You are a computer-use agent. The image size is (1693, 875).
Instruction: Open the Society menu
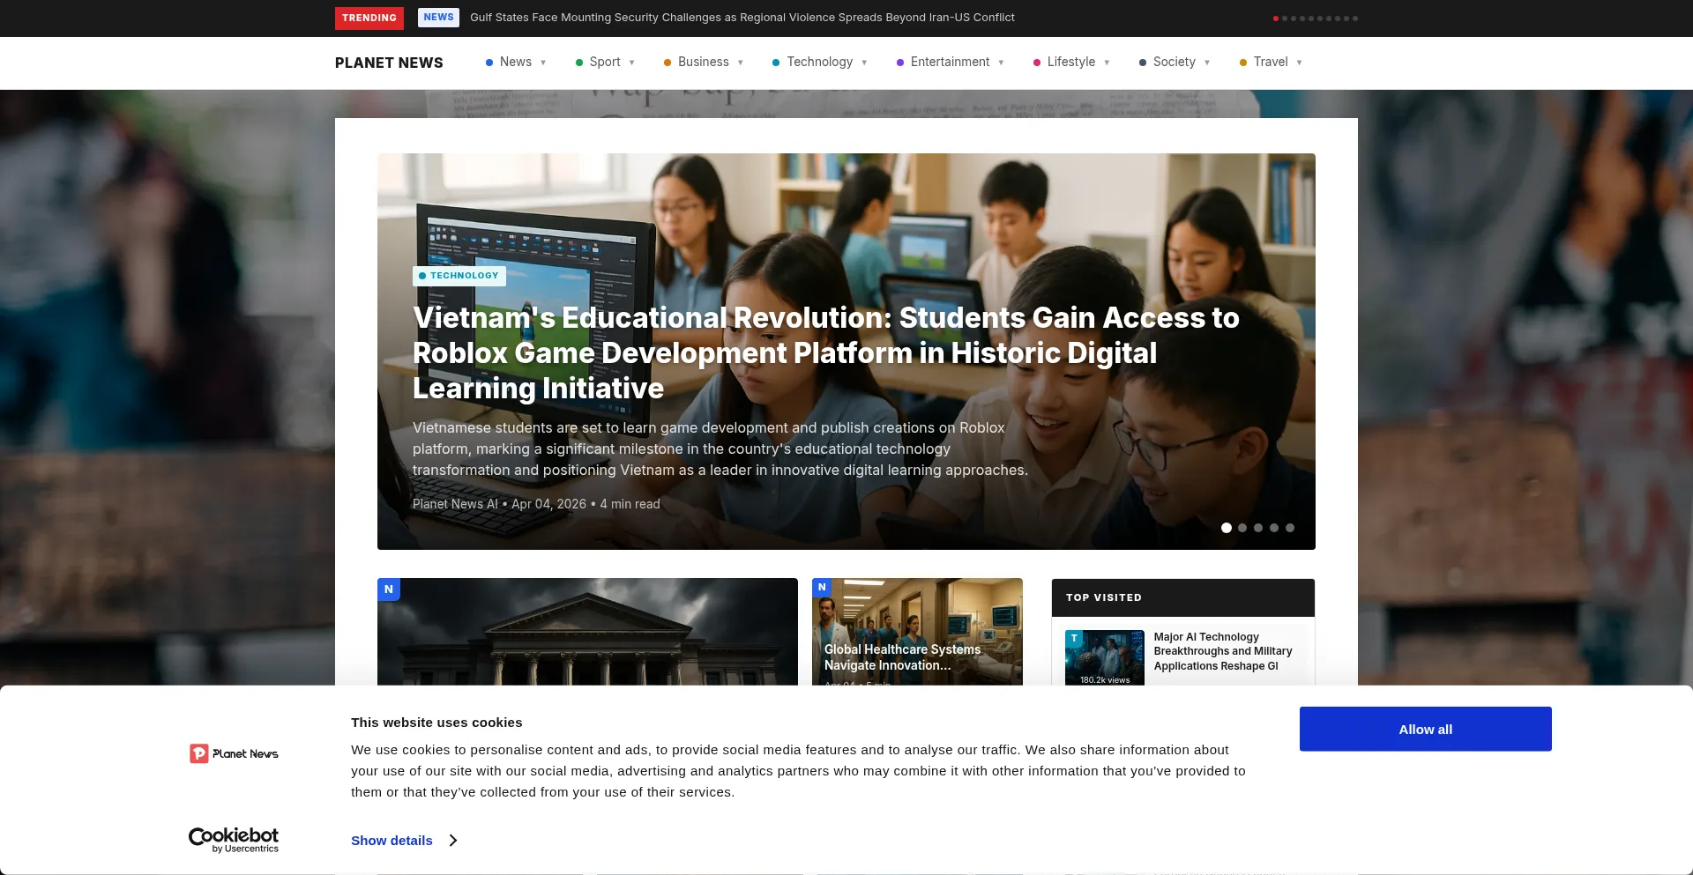point(1175,63)
